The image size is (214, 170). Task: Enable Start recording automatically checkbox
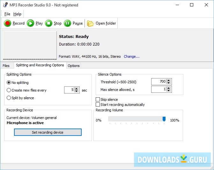(98, 105)
